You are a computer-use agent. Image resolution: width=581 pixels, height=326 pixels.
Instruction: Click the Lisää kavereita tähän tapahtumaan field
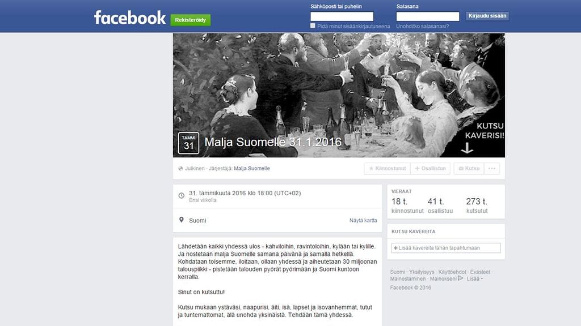coord(446,248)
